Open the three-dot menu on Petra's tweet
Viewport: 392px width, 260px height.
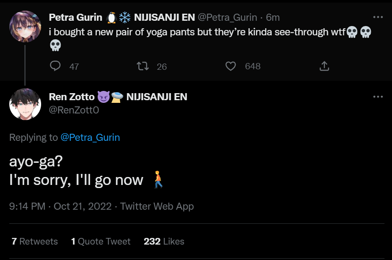[x=378, y=17]
